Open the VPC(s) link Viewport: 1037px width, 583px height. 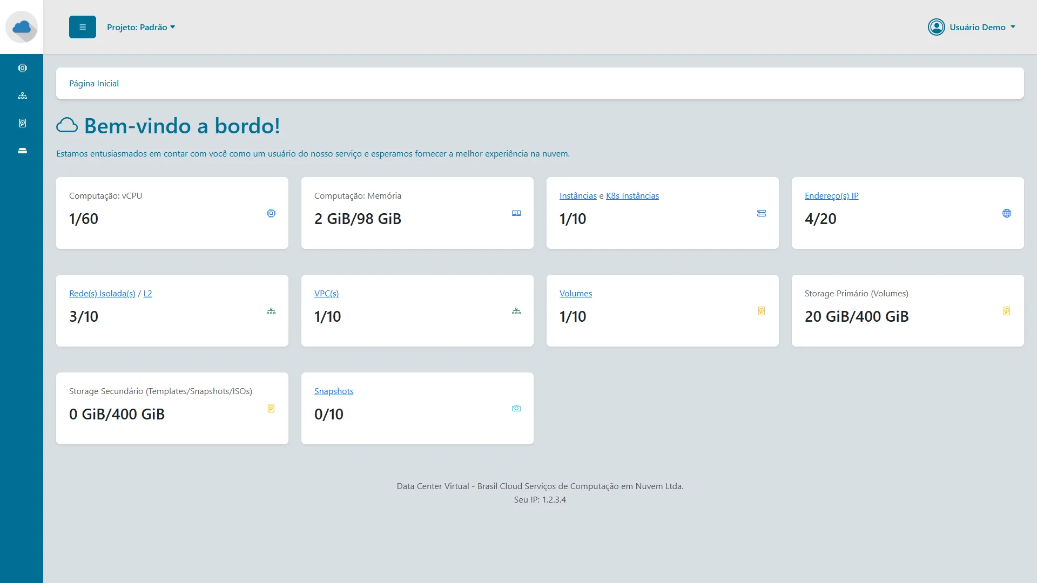coord(326,293)
